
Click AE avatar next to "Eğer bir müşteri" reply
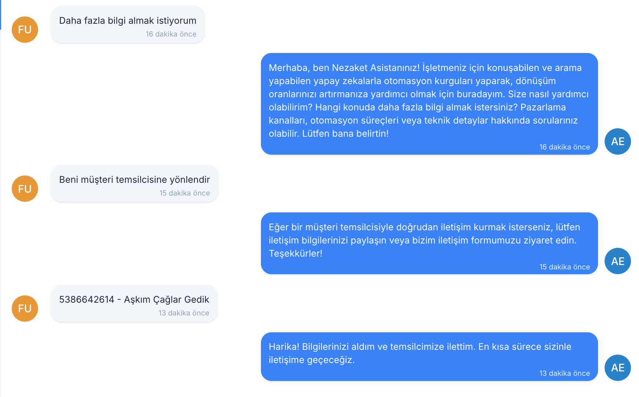(617, 261)
